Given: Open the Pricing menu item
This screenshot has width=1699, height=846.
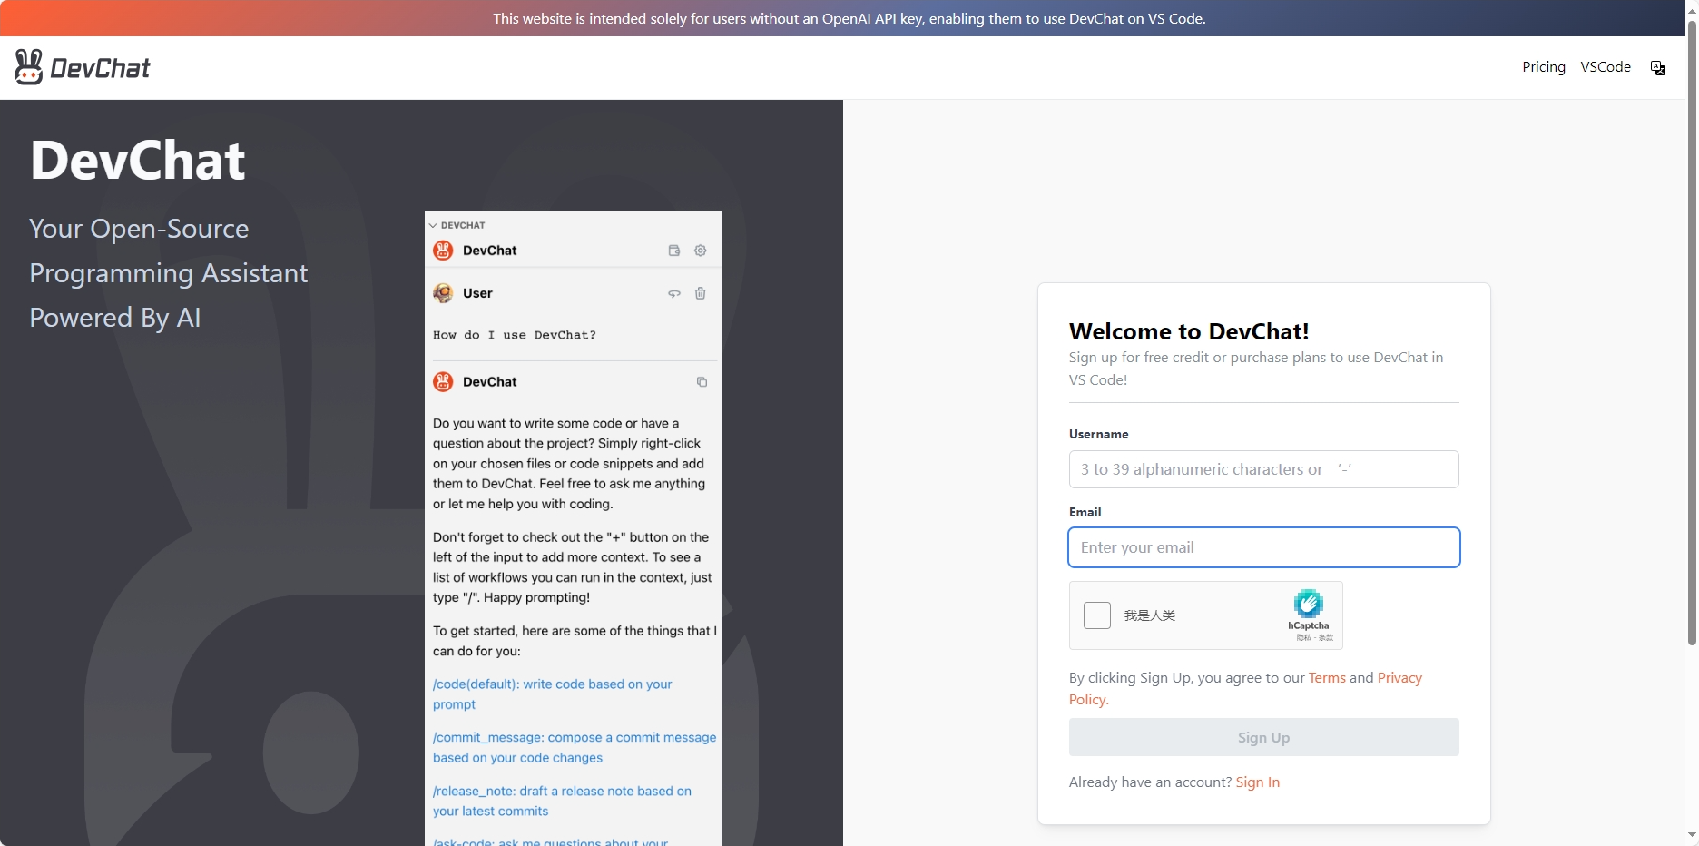Looking at the screenshot, I should (1543, 66).
